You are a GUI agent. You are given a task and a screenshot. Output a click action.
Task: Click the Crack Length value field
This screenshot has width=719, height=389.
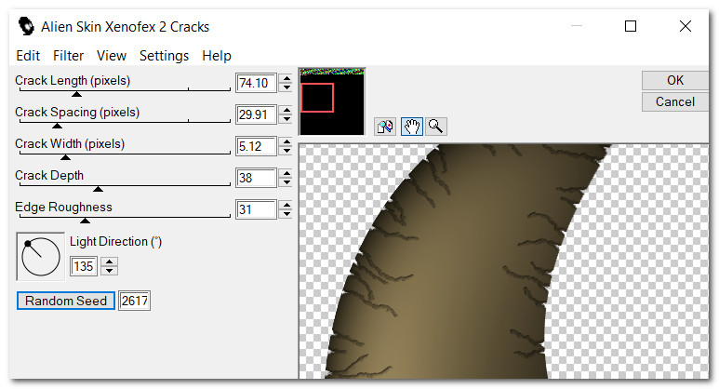[255, 84]
